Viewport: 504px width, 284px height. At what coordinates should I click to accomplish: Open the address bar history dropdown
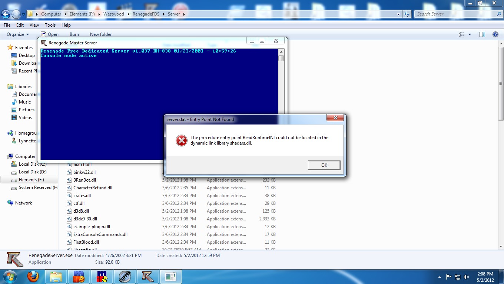tap(398, 14)
